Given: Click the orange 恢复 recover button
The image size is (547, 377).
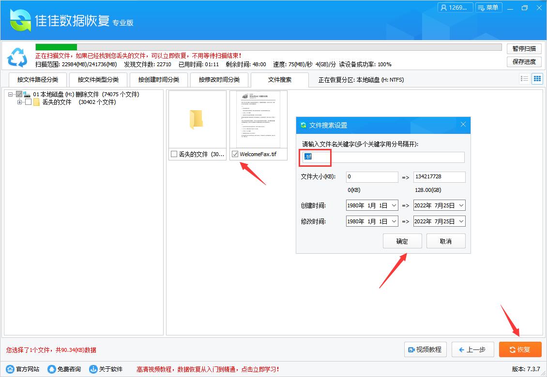Looking at the screenshot, I should (x=520, y=349).
